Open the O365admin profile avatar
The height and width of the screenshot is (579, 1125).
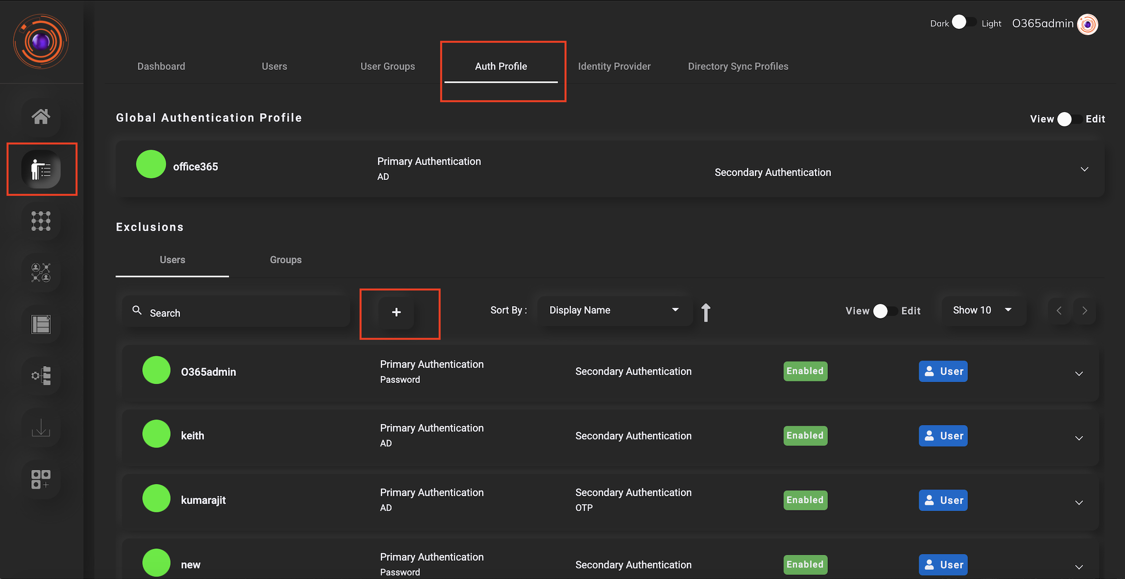tap(1087, 23)
